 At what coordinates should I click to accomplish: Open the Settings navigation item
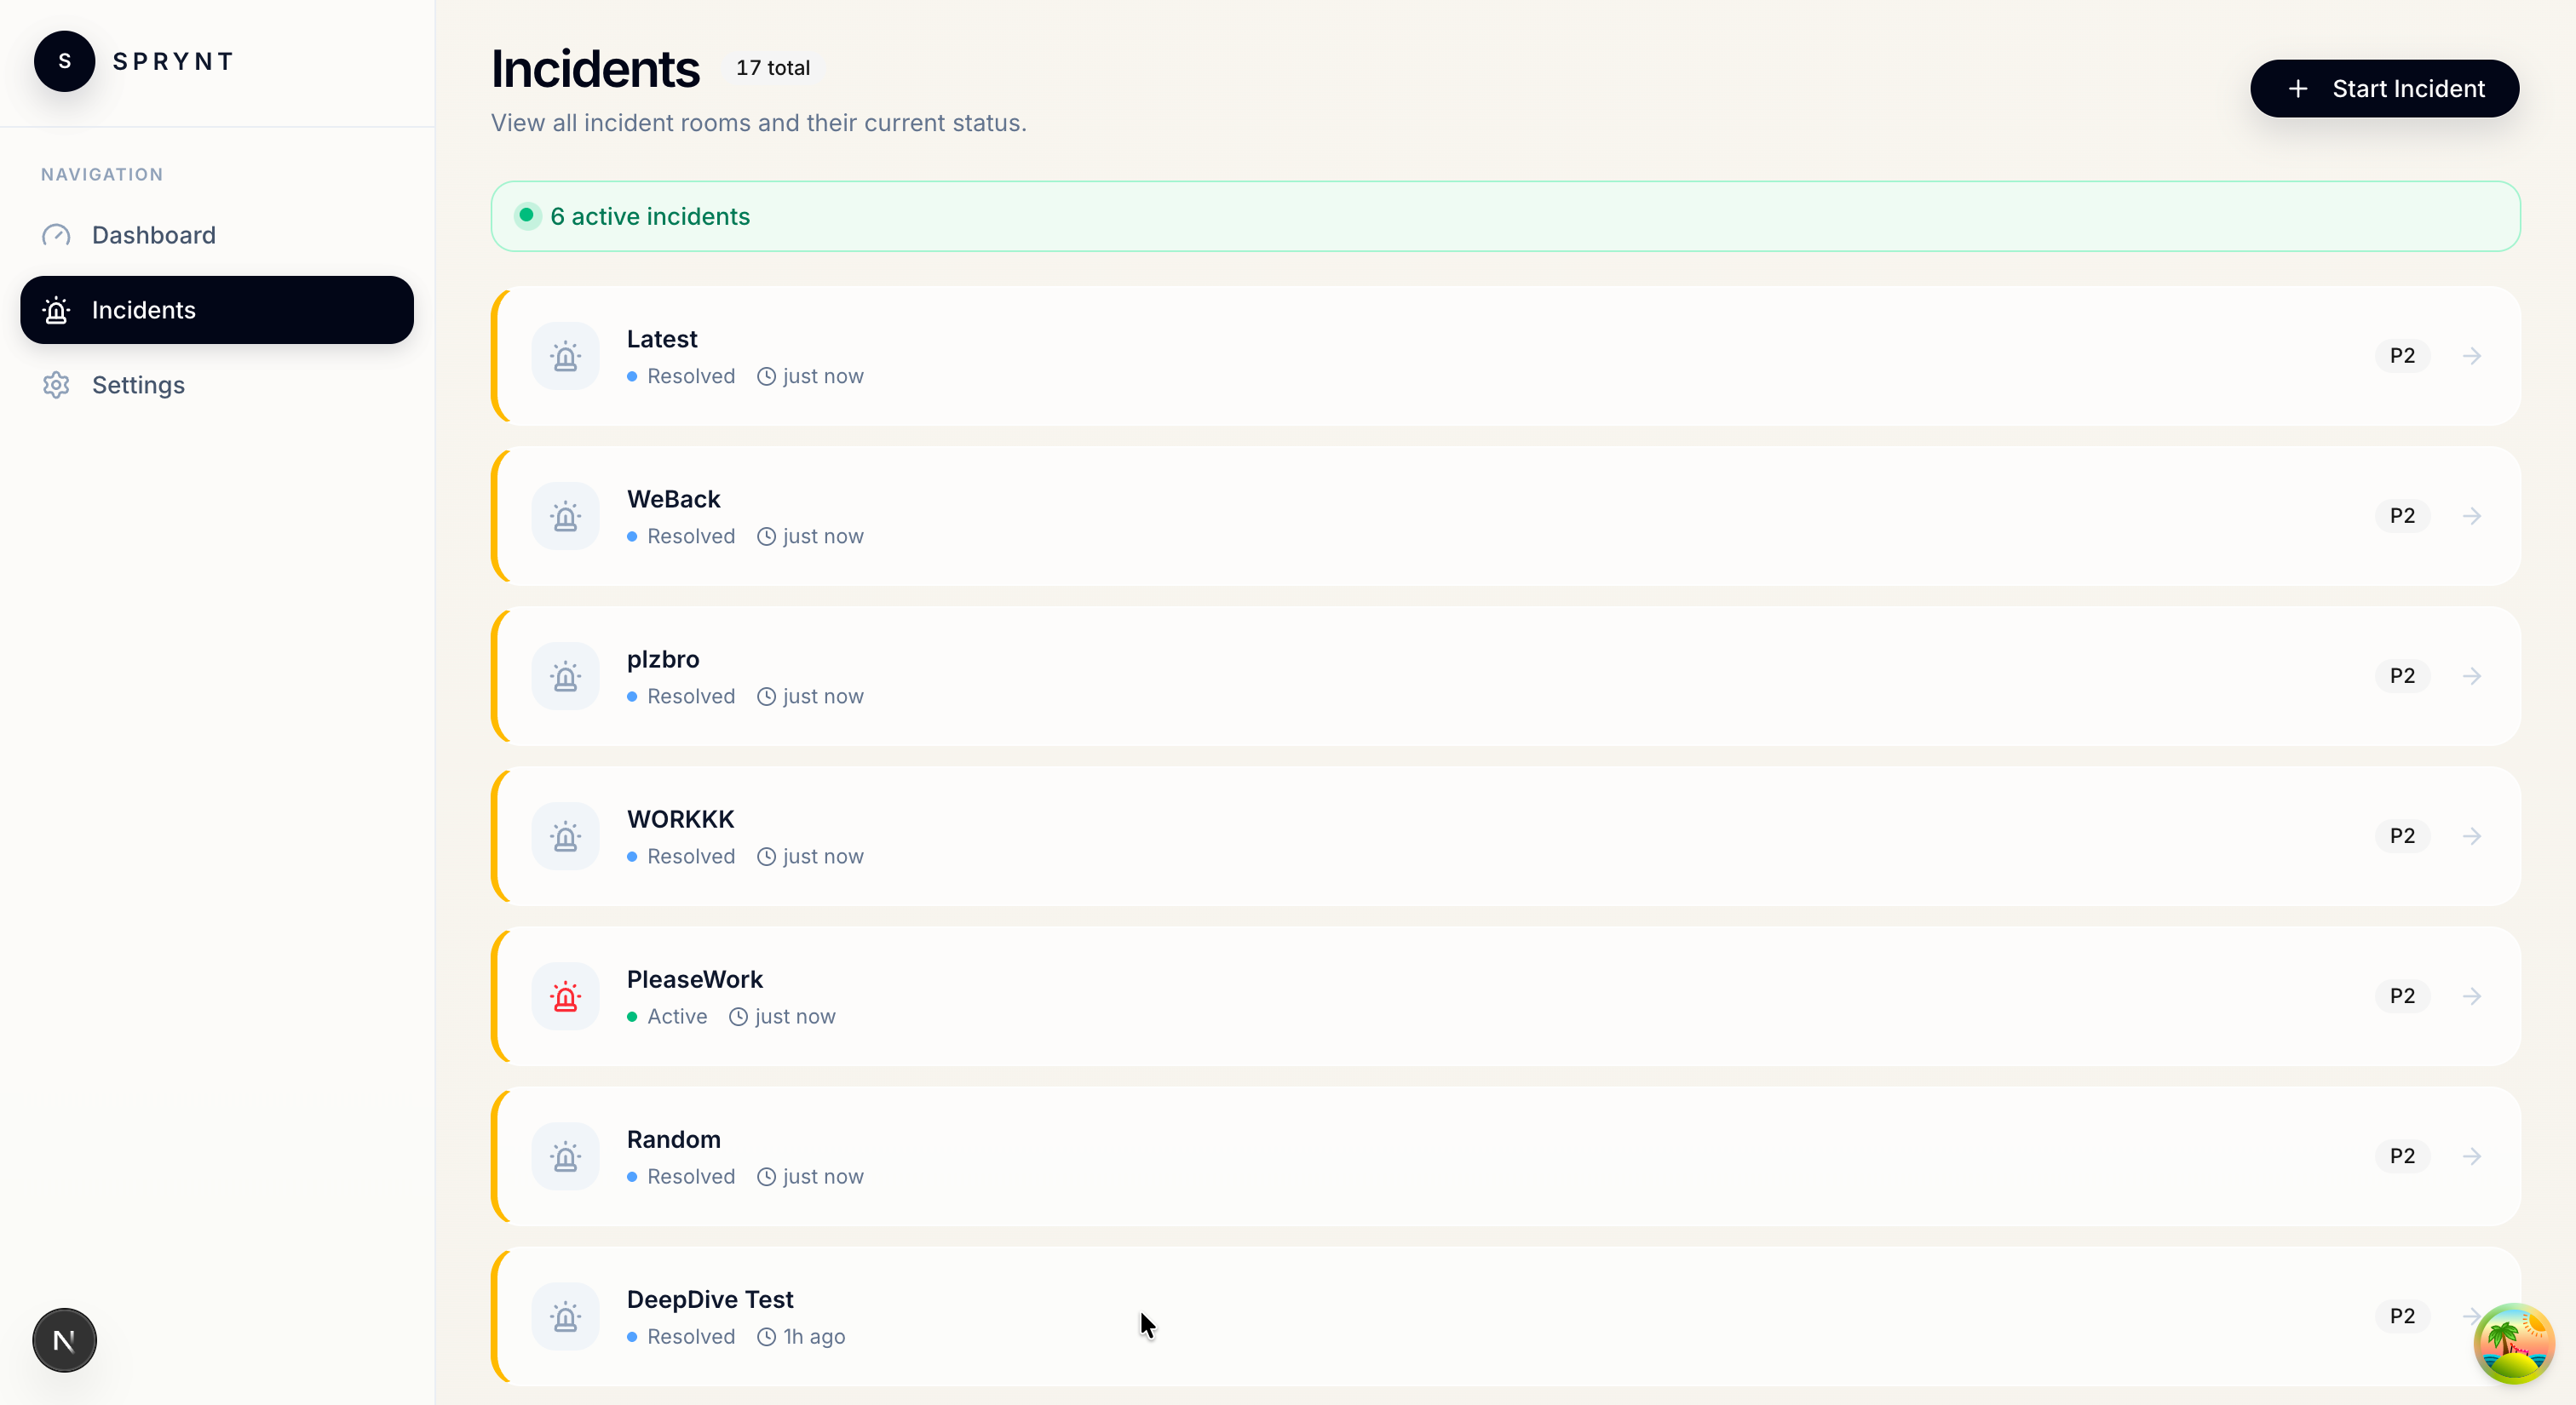click(138, 385)
